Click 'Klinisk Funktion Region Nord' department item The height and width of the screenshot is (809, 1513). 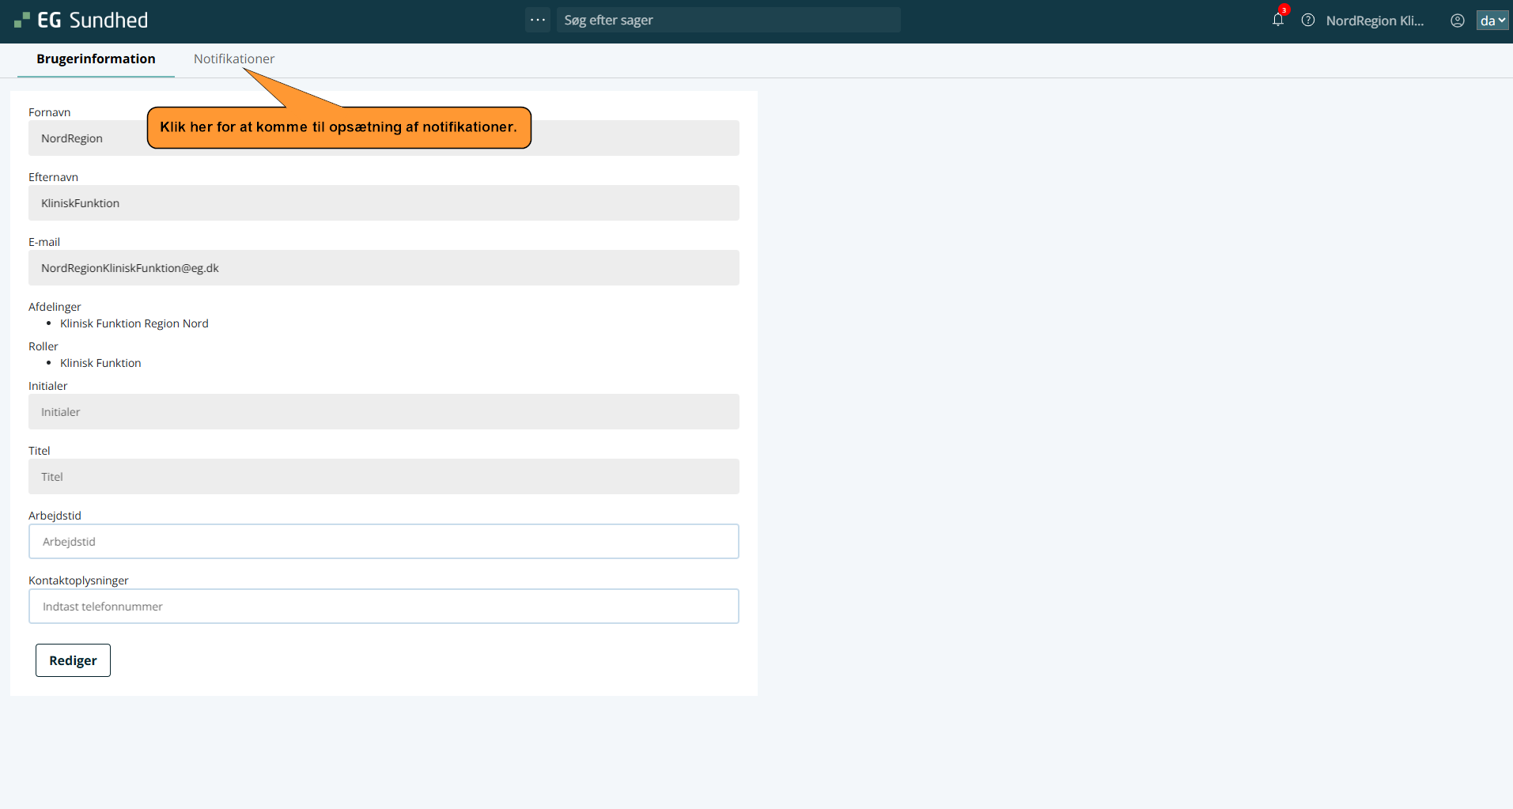[x=134, y=323]
